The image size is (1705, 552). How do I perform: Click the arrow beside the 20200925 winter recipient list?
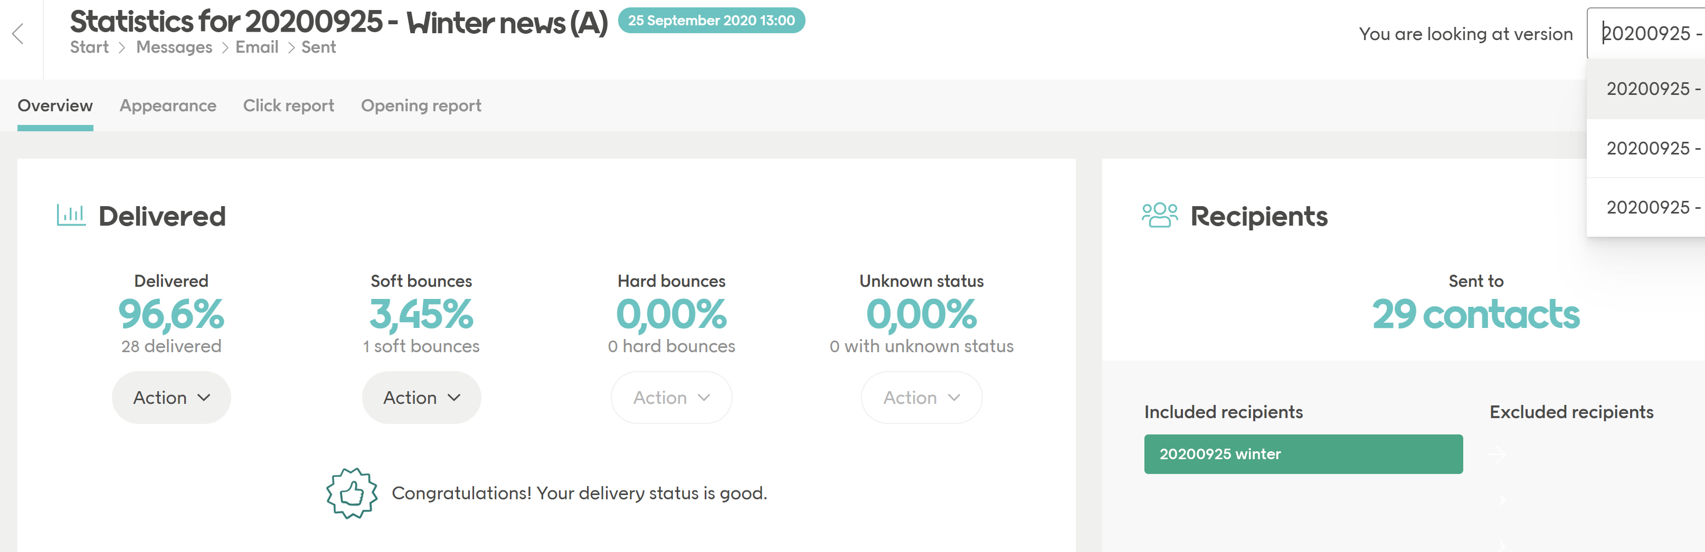click(1496, 454)
